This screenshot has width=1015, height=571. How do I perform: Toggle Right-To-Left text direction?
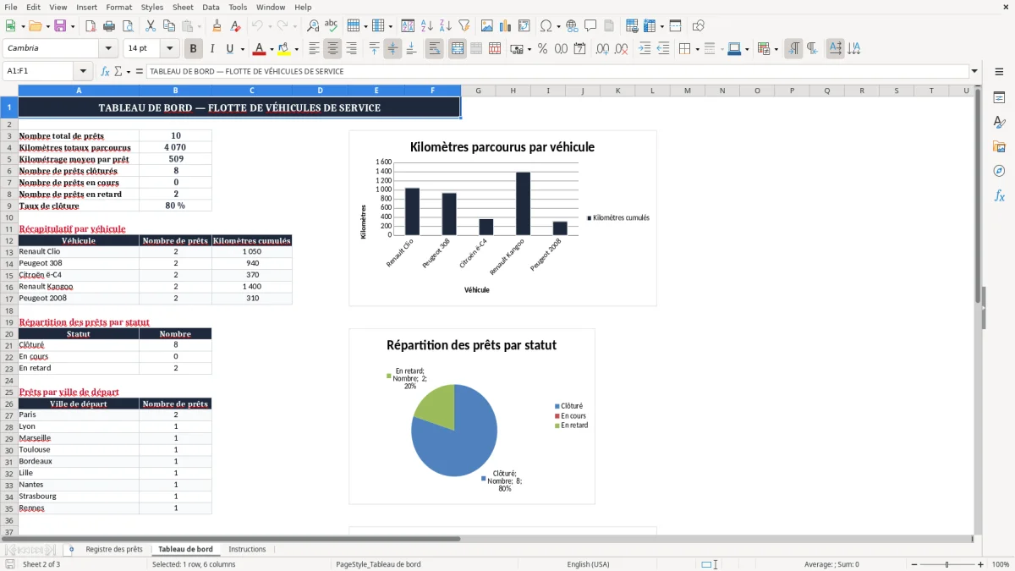pos(812,49)
